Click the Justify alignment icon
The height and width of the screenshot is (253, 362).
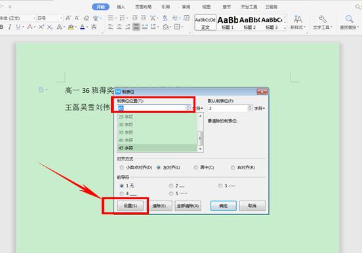(x=136, y=27)
